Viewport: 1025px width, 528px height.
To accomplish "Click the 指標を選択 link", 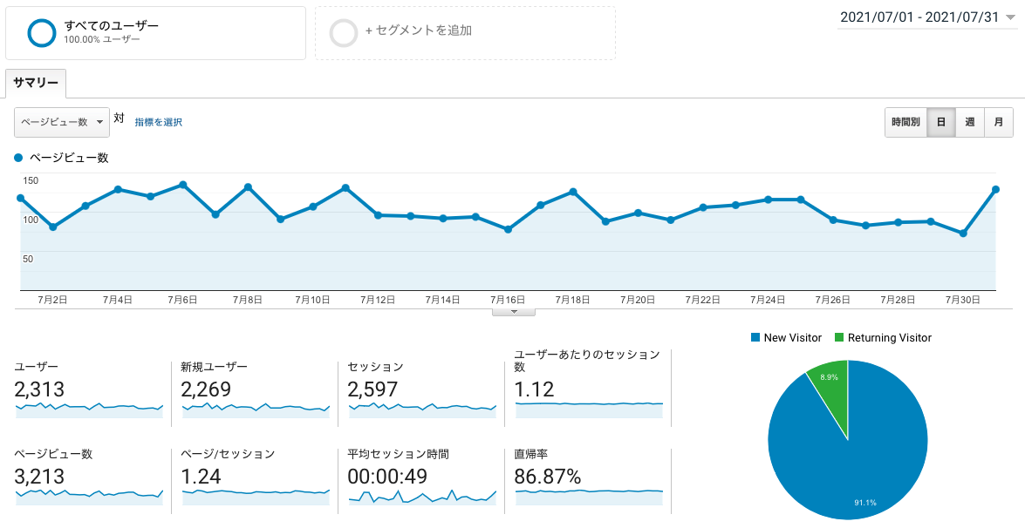I will (x=158, y=122).
